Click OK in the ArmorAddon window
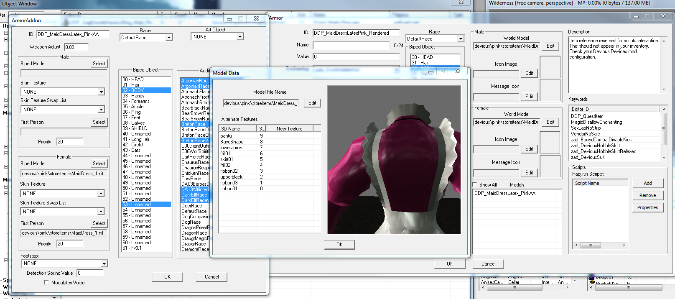This screenshot has width=675, height=299. (167, 277)
